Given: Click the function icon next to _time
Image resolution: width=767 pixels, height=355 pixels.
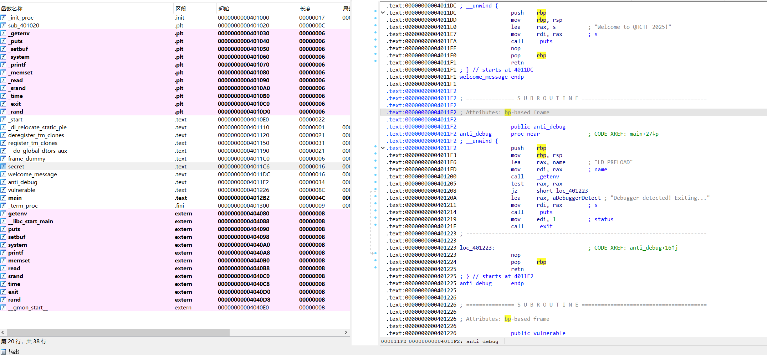Looking at the screenshot, I should coord(3,96).
